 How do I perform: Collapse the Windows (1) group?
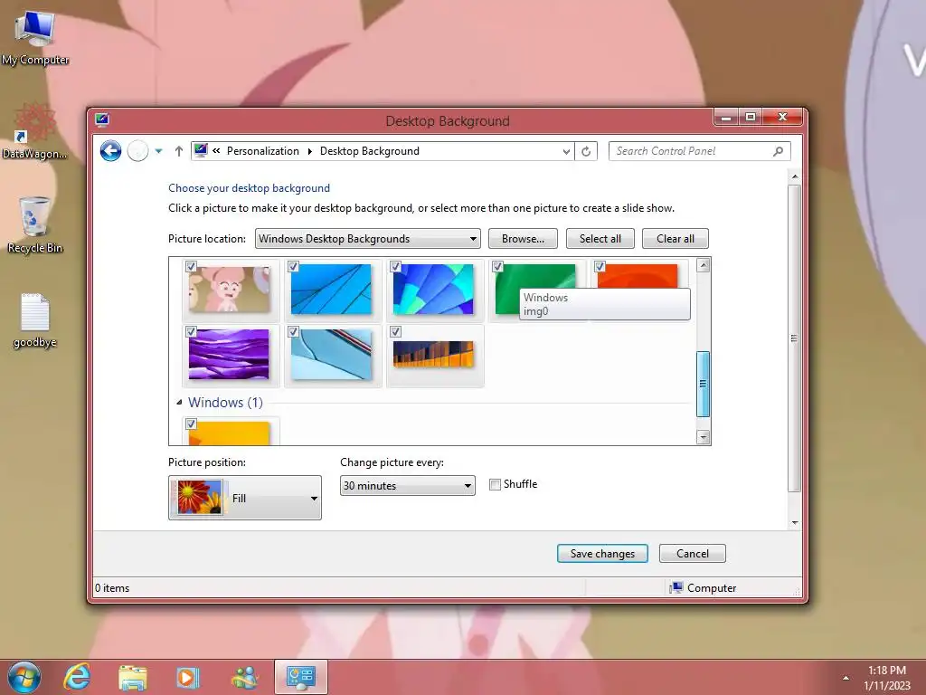coord(179,403)
